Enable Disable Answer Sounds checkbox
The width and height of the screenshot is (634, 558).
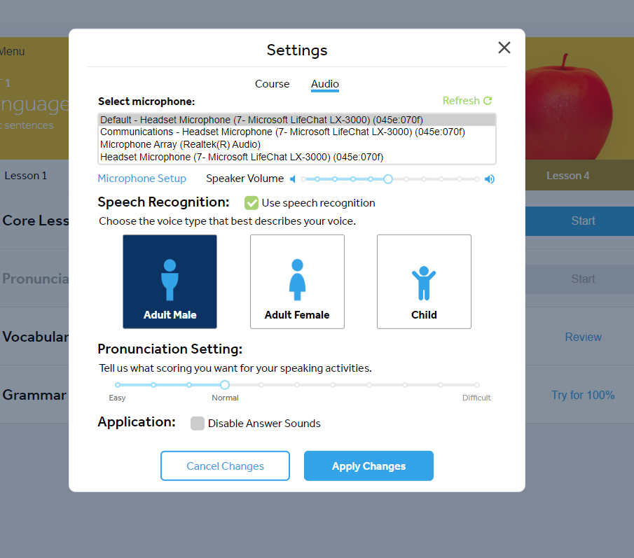(x=198, y=424)
